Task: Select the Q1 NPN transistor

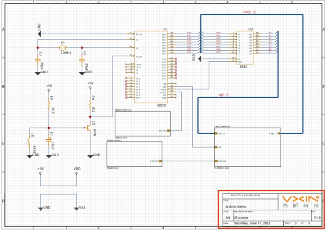Action: (x=88, y=128)
